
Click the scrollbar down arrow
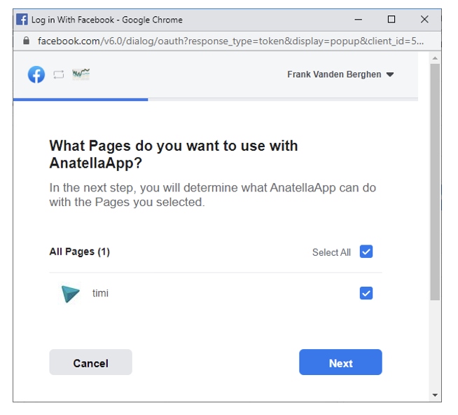[435, 395]
